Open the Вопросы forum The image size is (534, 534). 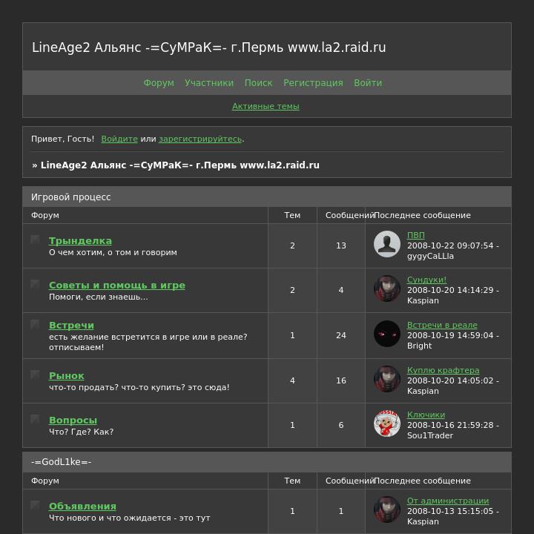click(73, 421)
